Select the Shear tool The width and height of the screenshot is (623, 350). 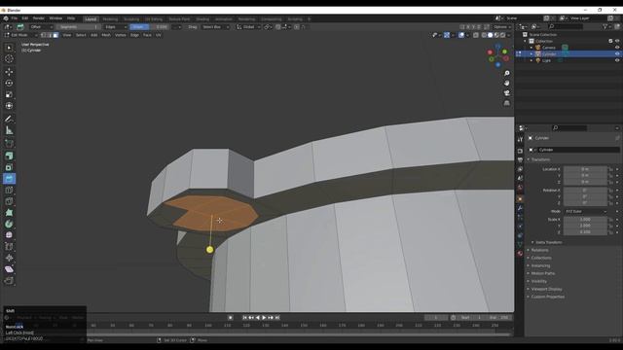tap(9, 269)
